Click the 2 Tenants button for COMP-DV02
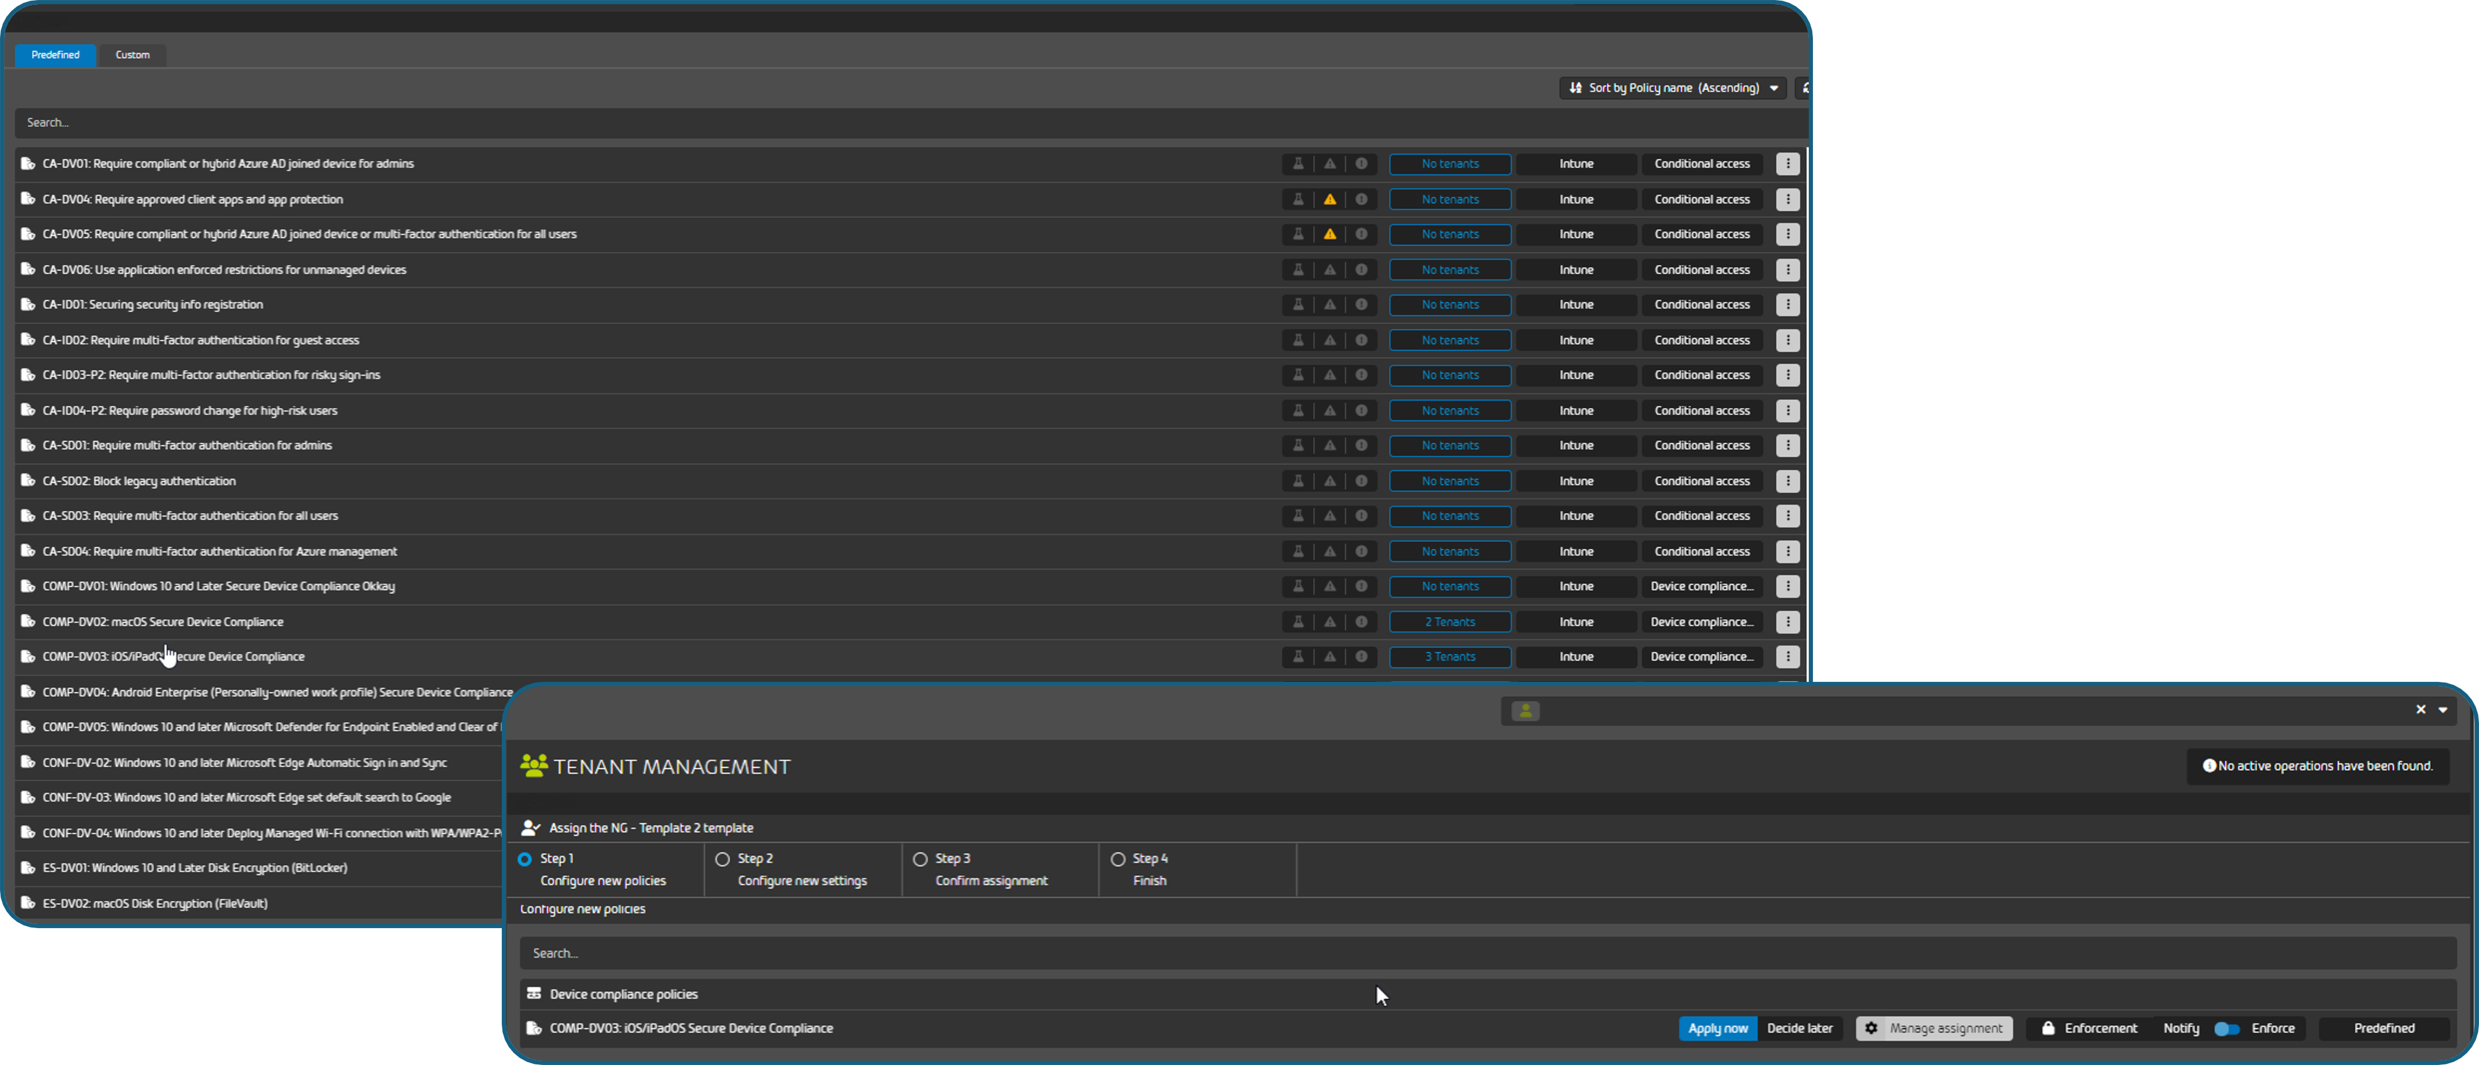The height and width of the screenshot is (1065, 2479). [x=1449, y=622]
